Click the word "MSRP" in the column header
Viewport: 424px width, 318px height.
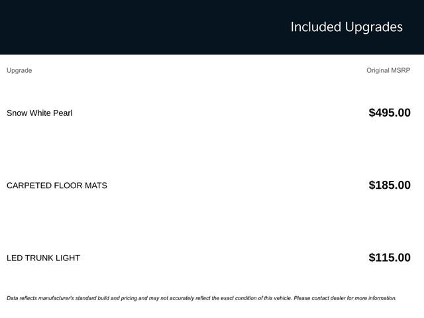(401, 70)
